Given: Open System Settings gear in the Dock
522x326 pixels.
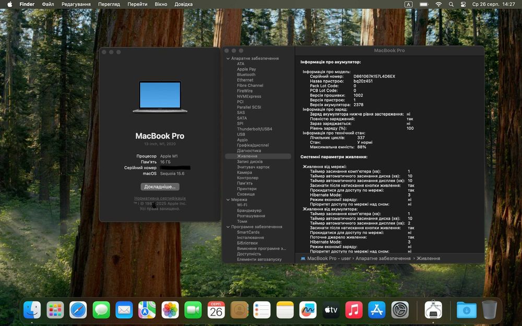Looking at the screenshot, I should click(x=400, y=310).
